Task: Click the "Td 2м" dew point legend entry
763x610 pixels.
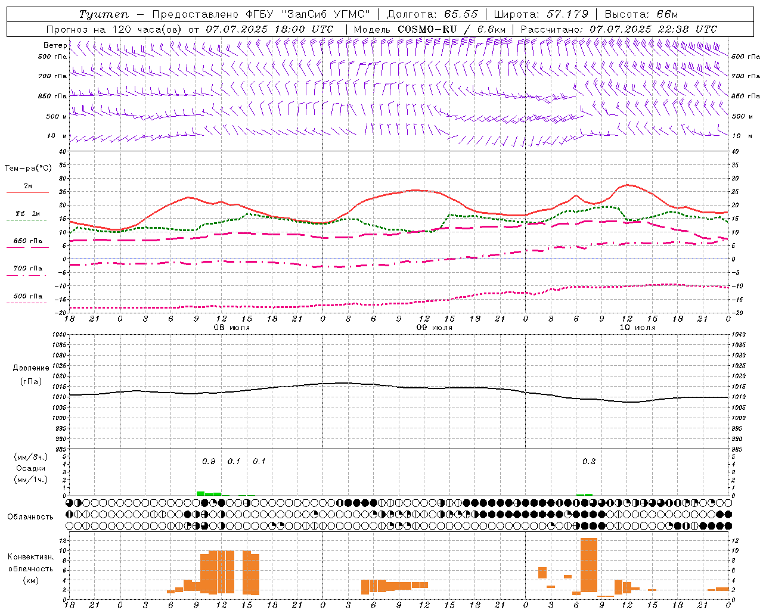Action: 28,213
